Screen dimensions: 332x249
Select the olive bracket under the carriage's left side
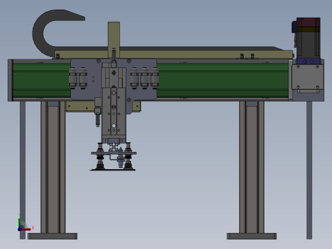coord(80,106)
